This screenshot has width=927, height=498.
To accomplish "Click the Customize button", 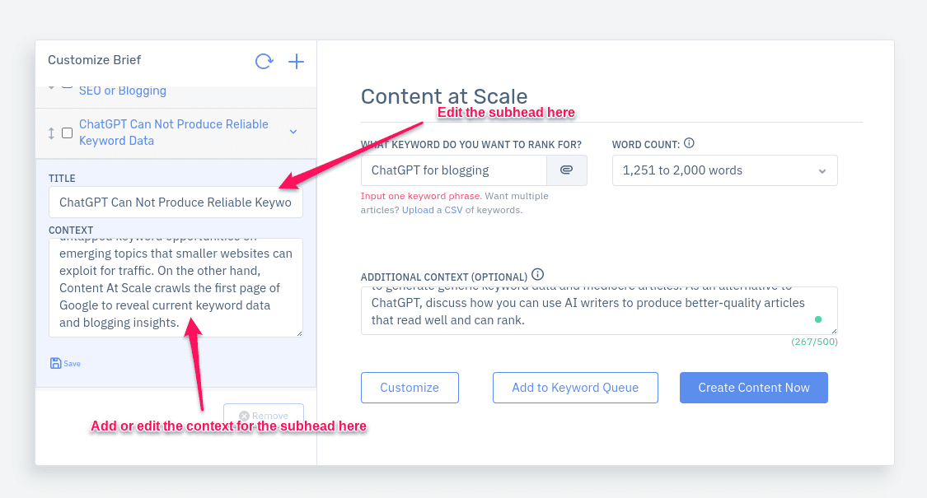I will (x=410, y=388).
